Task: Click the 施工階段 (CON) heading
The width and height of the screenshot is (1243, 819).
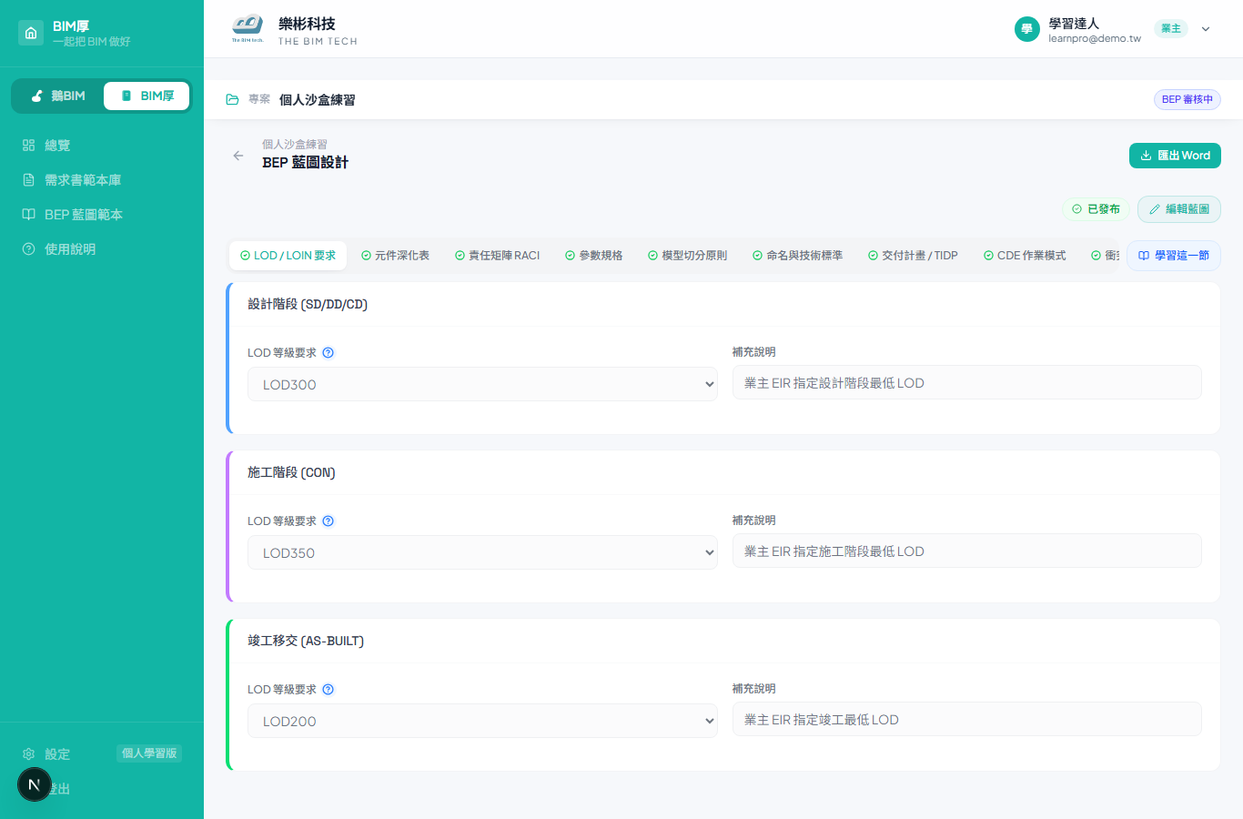Action: 291,472
